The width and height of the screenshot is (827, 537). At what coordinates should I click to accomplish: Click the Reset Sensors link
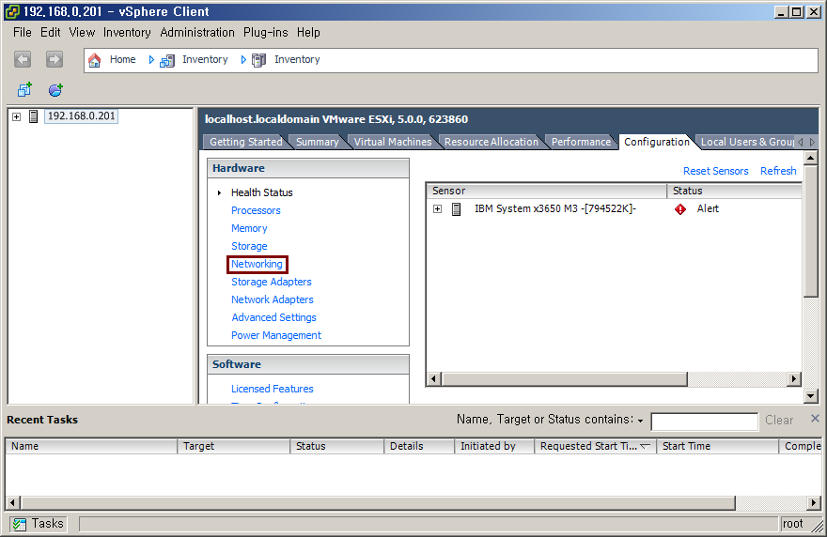click(x=716, y=171)
